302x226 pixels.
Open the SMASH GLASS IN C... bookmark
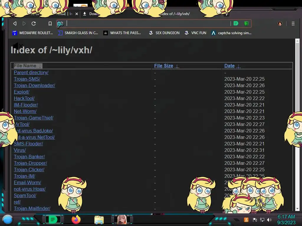78,33
